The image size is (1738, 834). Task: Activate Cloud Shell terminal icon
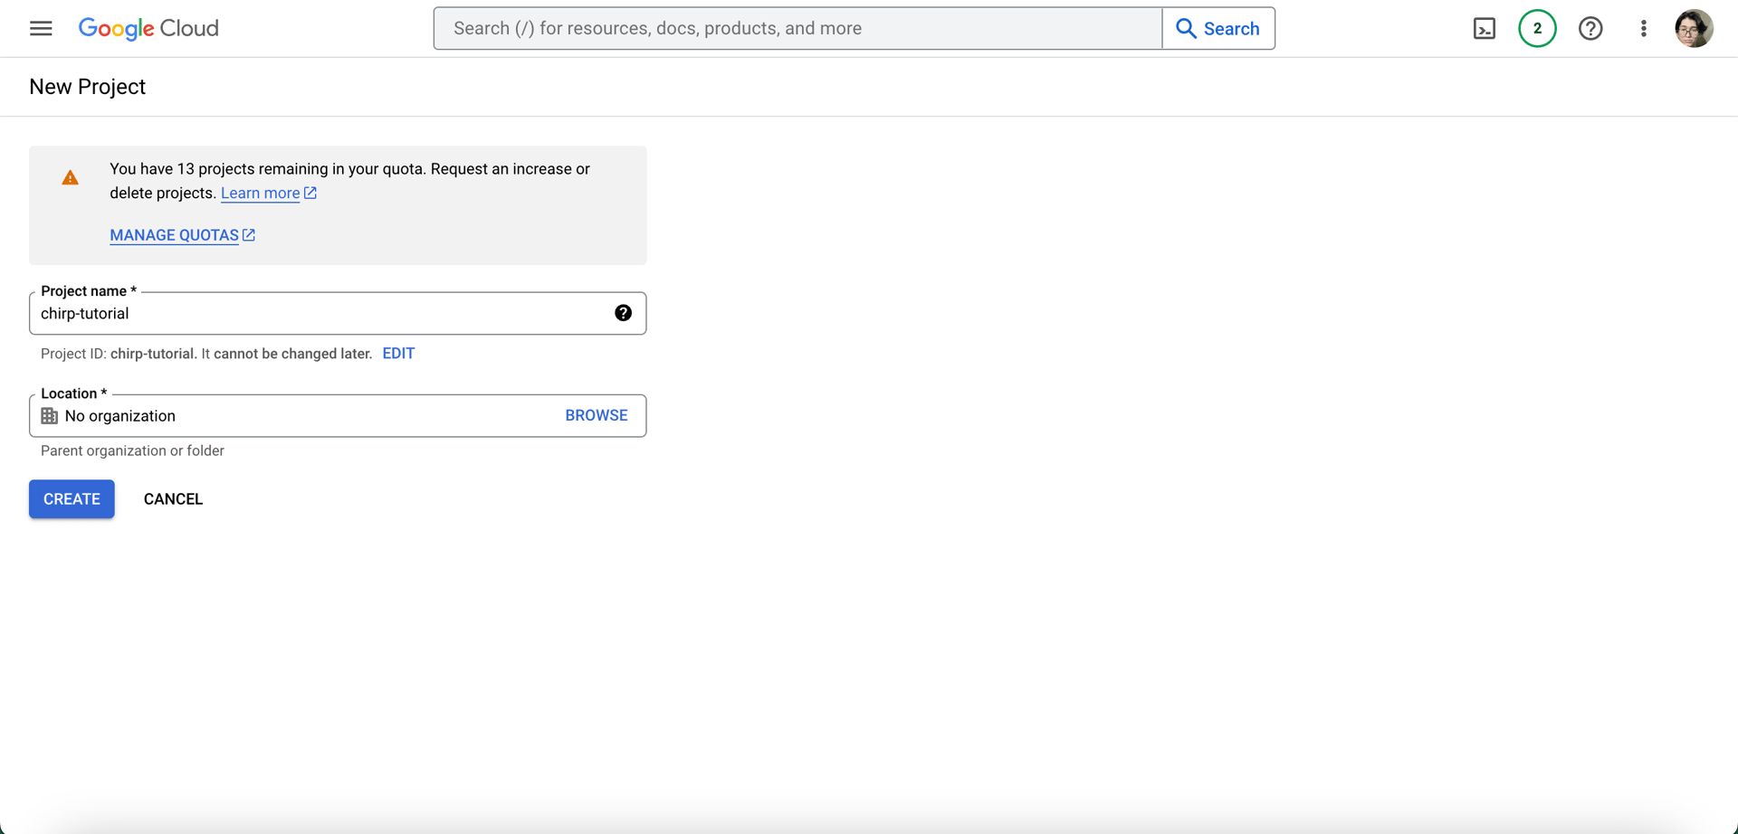(1485, 29)
